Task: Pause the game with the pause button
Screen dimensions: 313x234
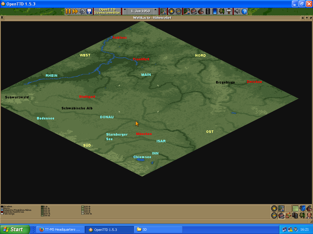Action: click(68, 11)
